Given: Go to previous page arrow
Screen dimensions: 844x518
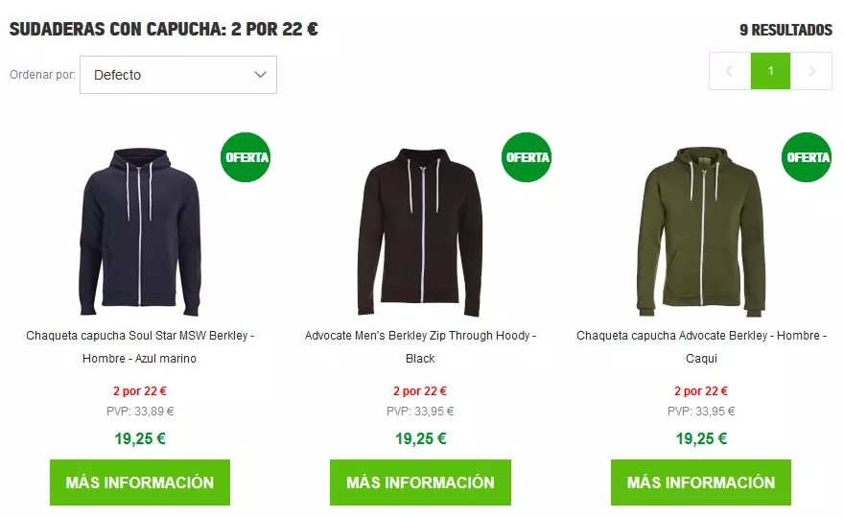Looking at the screenshot, I should (x=730, y=71).
